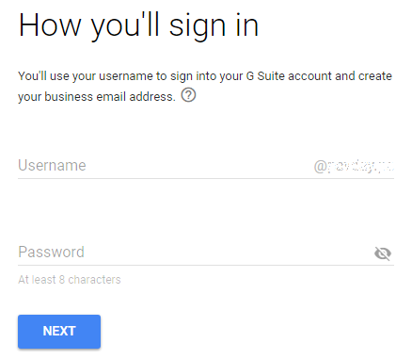Click the 'your business email address' text
Screen dimensions: 412x359
(x=96, y=97)
